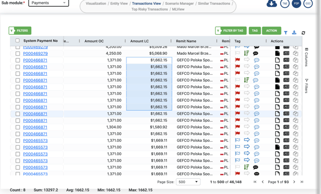Open the black comment bubble beside P000465573's green sort icon
The image size is (321, 194).
click(x=255, y=167)
